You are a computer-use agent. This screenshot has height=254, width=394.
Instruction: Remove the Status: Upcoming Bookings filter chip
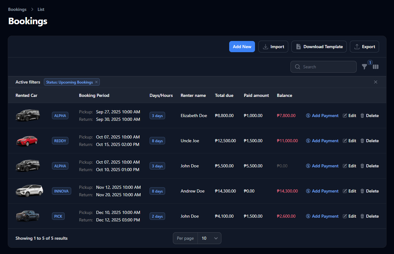96,82
